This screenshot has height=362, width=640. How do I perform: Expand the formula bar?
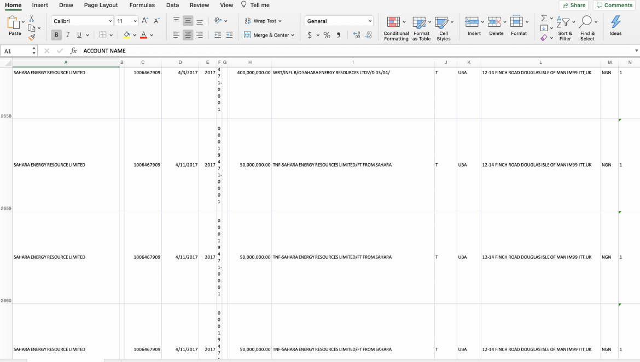coord(636,51)
